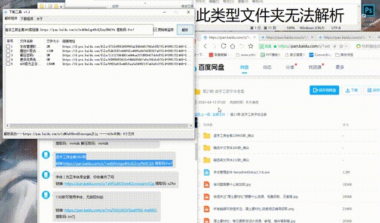380x223 pixels.
Task: Select the 动态 tab in Baidu header
Action: 267,67
